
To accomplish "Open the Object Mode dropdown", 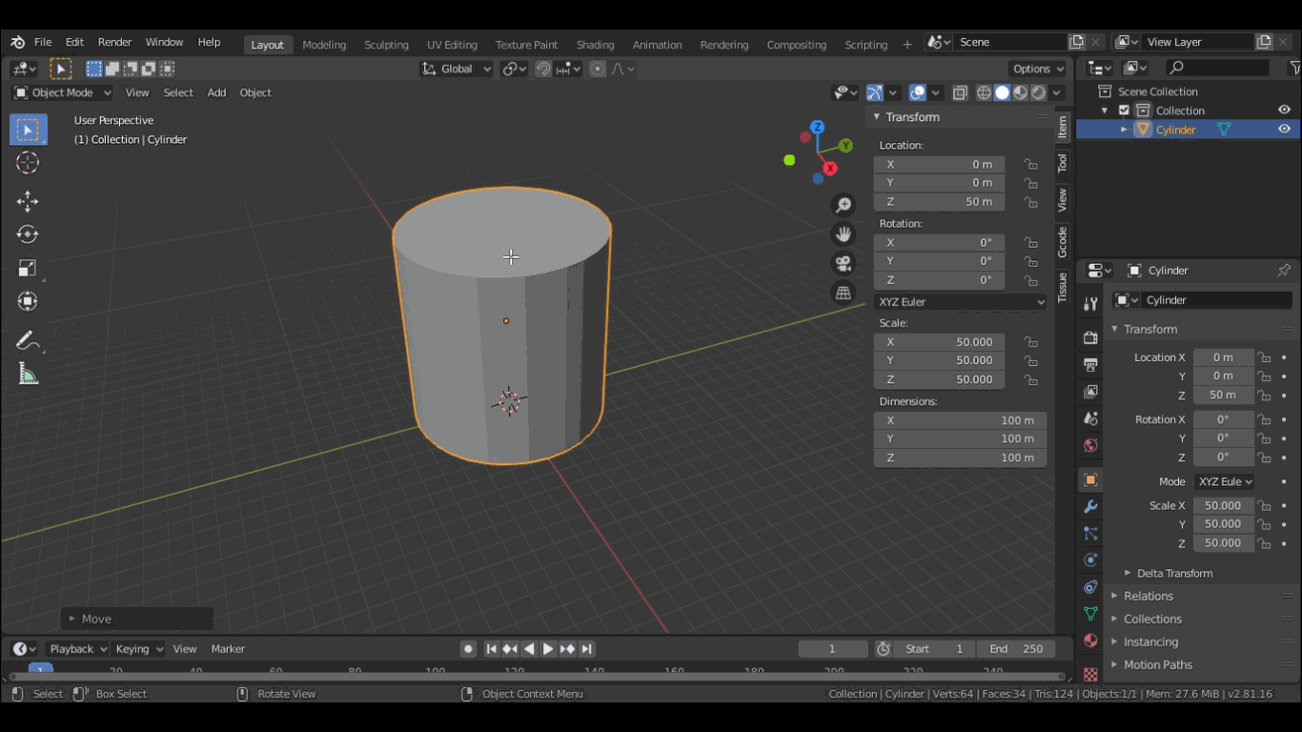I will tap(63, 92).
